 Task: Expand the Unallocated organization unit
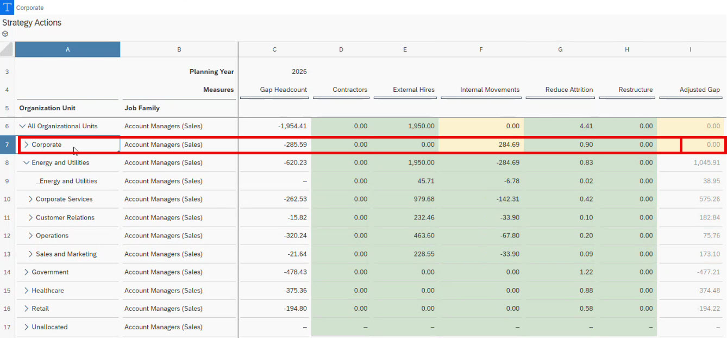[26, 327]
